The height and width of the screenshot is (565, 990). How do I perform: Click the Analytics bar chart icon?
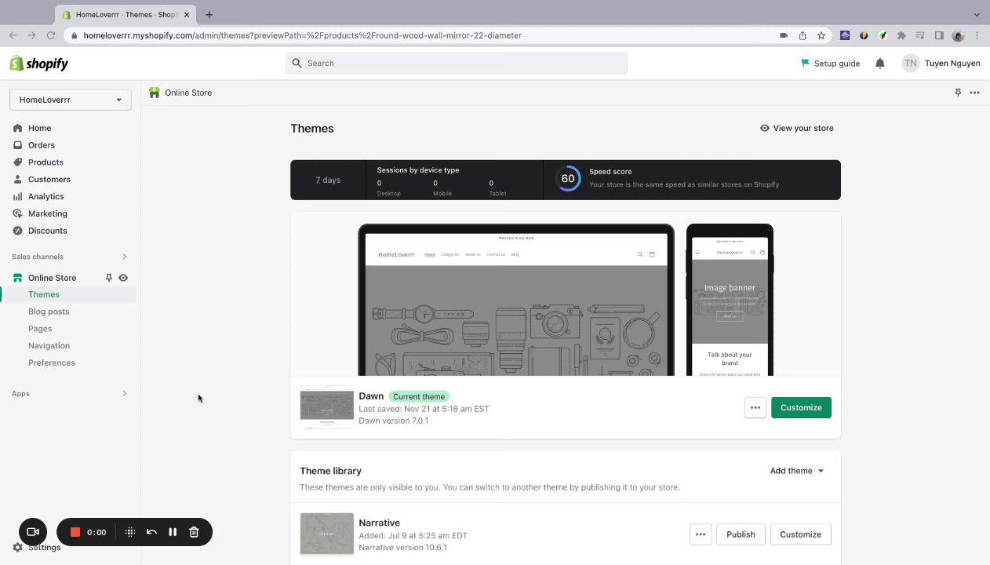click(x=18, y=196)
